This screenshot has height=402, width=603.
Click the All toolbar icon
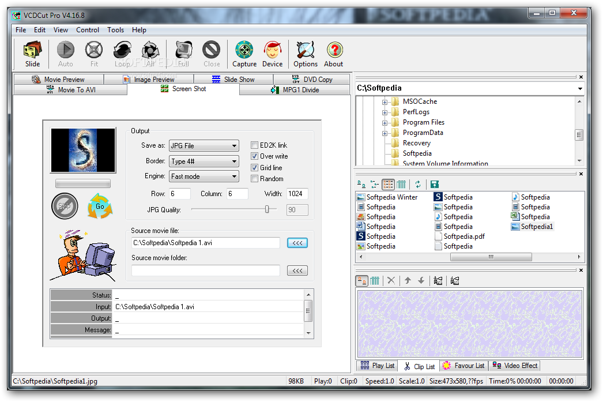[x=150, y=54]
